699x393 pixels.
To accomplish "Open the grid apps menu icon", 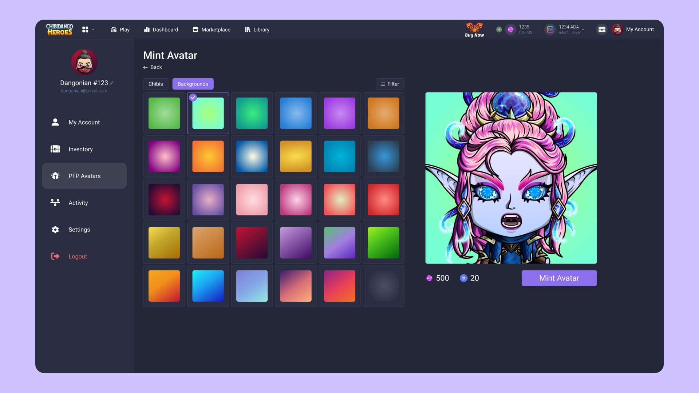I will click(85, 29).
